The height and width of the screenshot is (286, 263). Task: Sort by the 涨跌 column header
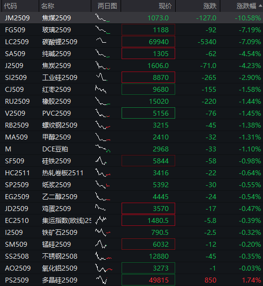(210, 6)
